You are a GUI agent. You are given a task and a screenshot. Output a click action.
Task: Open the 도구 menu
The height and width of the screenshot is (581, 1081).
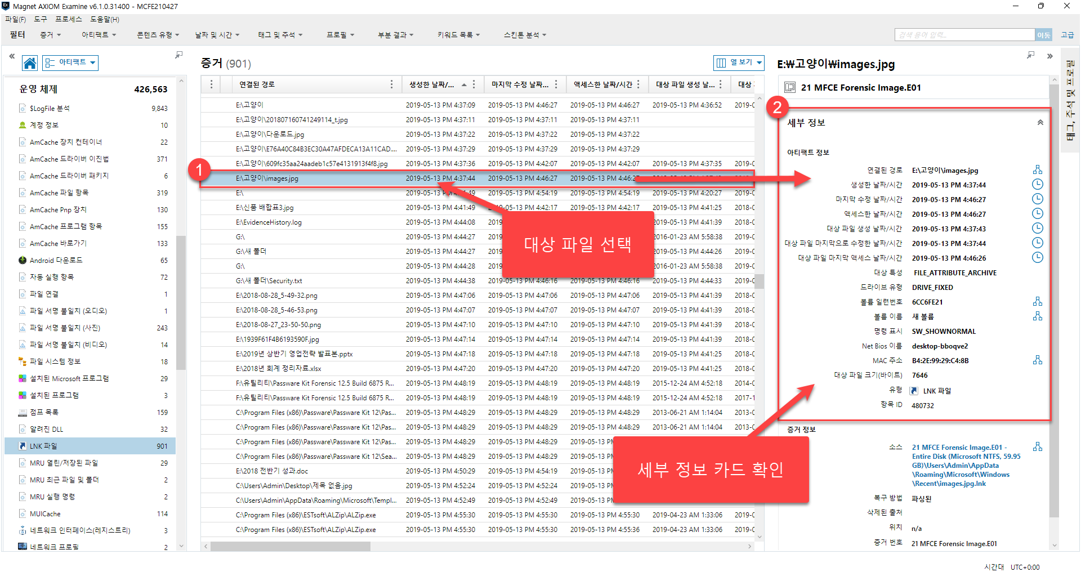pyautogui.click(x=41, y=19)
